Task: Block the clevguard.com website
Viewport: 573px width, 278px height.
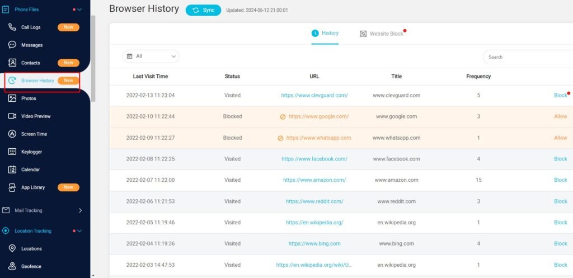Action: point(560,95)
